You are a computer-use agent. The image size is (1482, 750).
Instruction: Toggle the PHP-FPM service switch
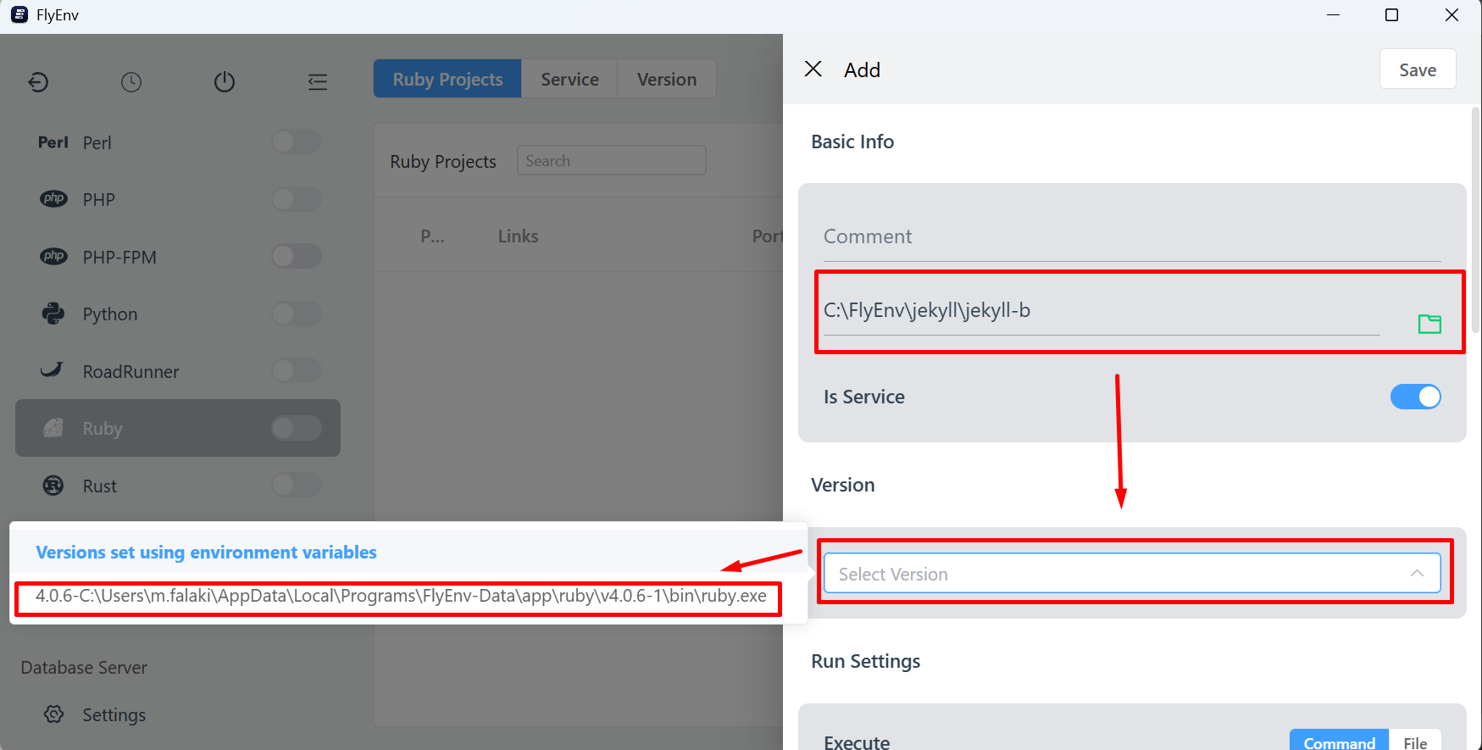(297, 256)
